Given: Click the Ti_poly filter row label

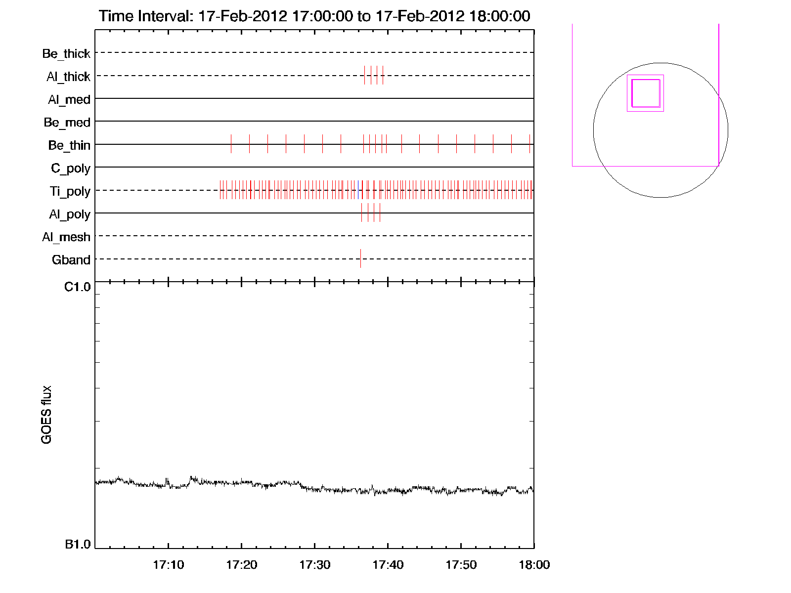Looking at the screenshot, I should point(70,191).
